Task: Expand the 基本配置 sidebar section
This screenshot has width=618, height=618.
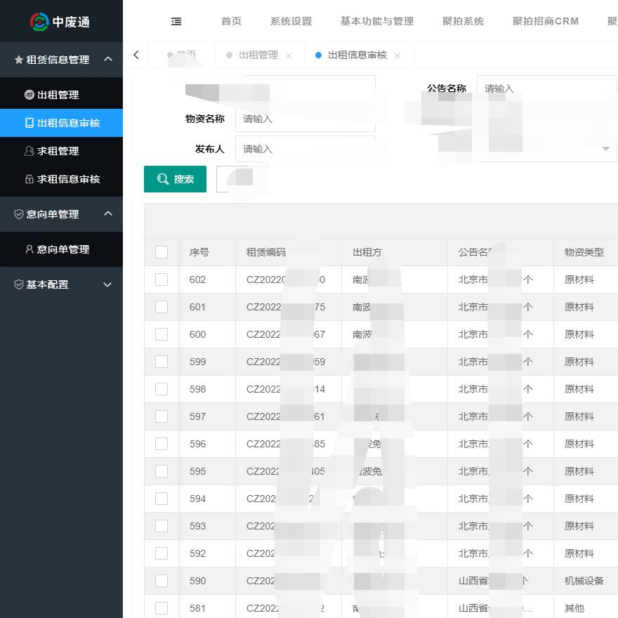Action: tap(107, 284)
